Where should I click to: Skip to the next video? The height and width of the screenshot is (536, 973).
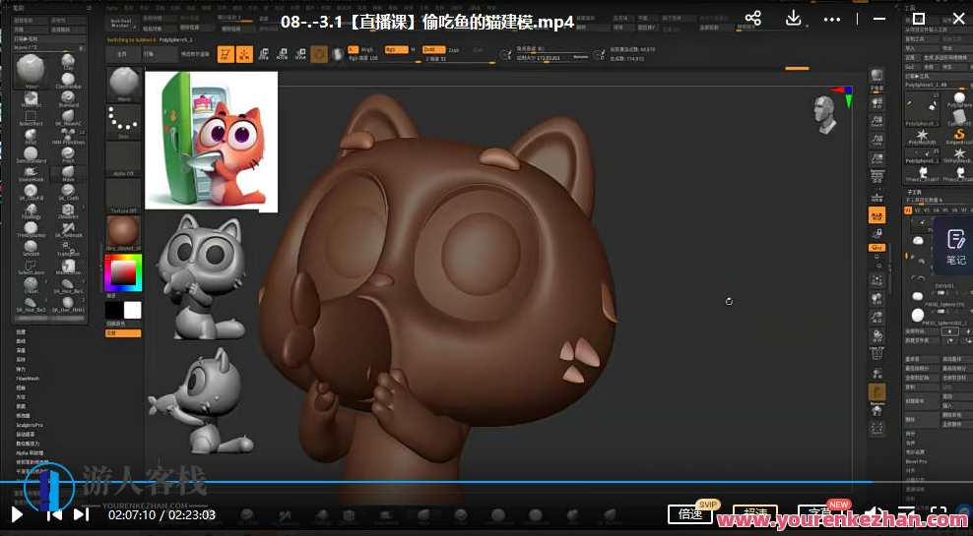click(x=82, y=513)
